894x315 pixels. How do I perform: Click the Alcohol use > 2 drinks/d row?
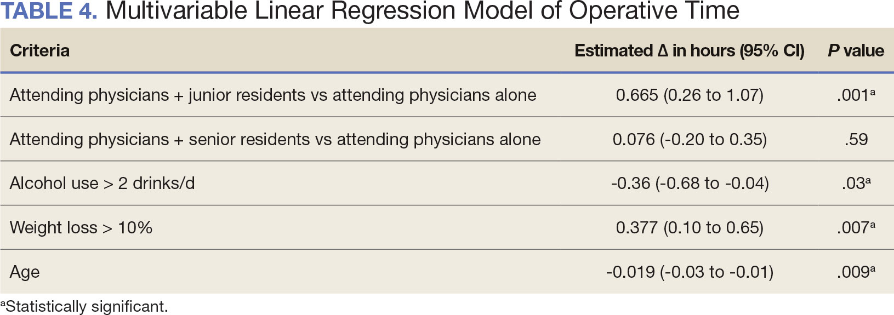pos(447,183)
